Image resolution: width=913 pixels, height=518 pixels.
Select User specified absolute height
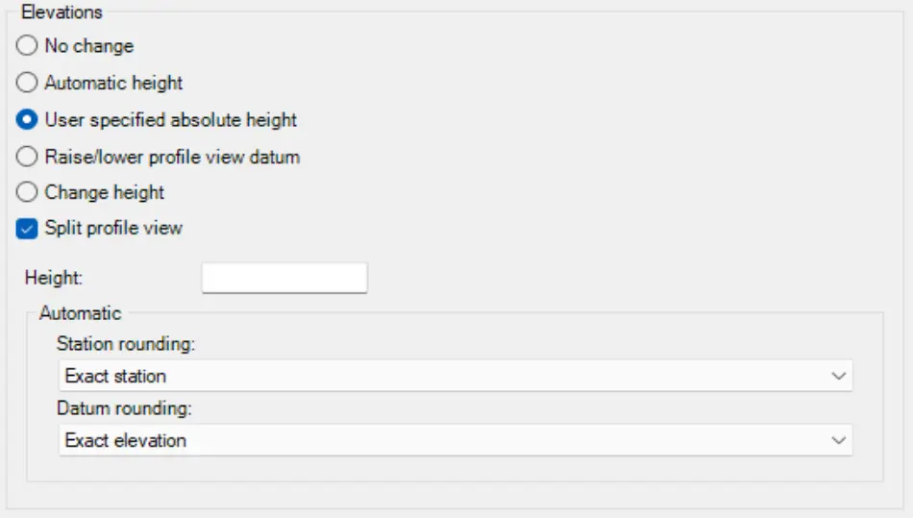[x=28, y=120]
